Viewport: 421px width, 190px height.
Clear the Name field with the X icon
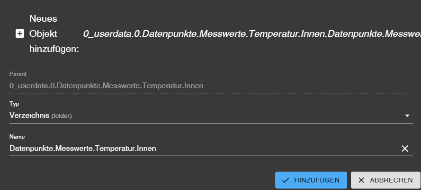click(405, 149)
